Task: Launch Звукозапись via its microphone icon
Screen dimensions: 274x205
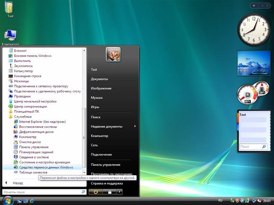Action: (11, 66)
